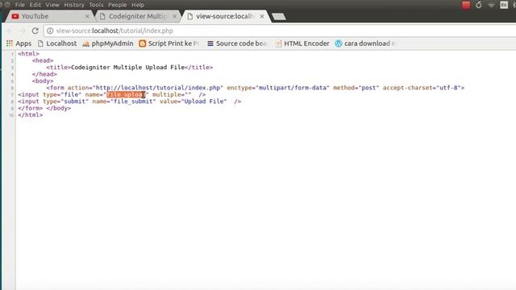The width and height of the screenshot is (516, 290).
Task: Open the Source code bookmark
Action: click(x=238, y=43)
